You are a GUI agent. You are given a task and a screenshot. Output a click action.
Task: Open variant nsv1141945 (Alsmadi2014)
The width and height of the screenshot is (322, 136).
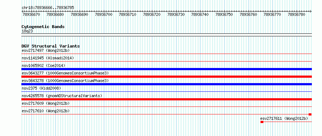48,58
